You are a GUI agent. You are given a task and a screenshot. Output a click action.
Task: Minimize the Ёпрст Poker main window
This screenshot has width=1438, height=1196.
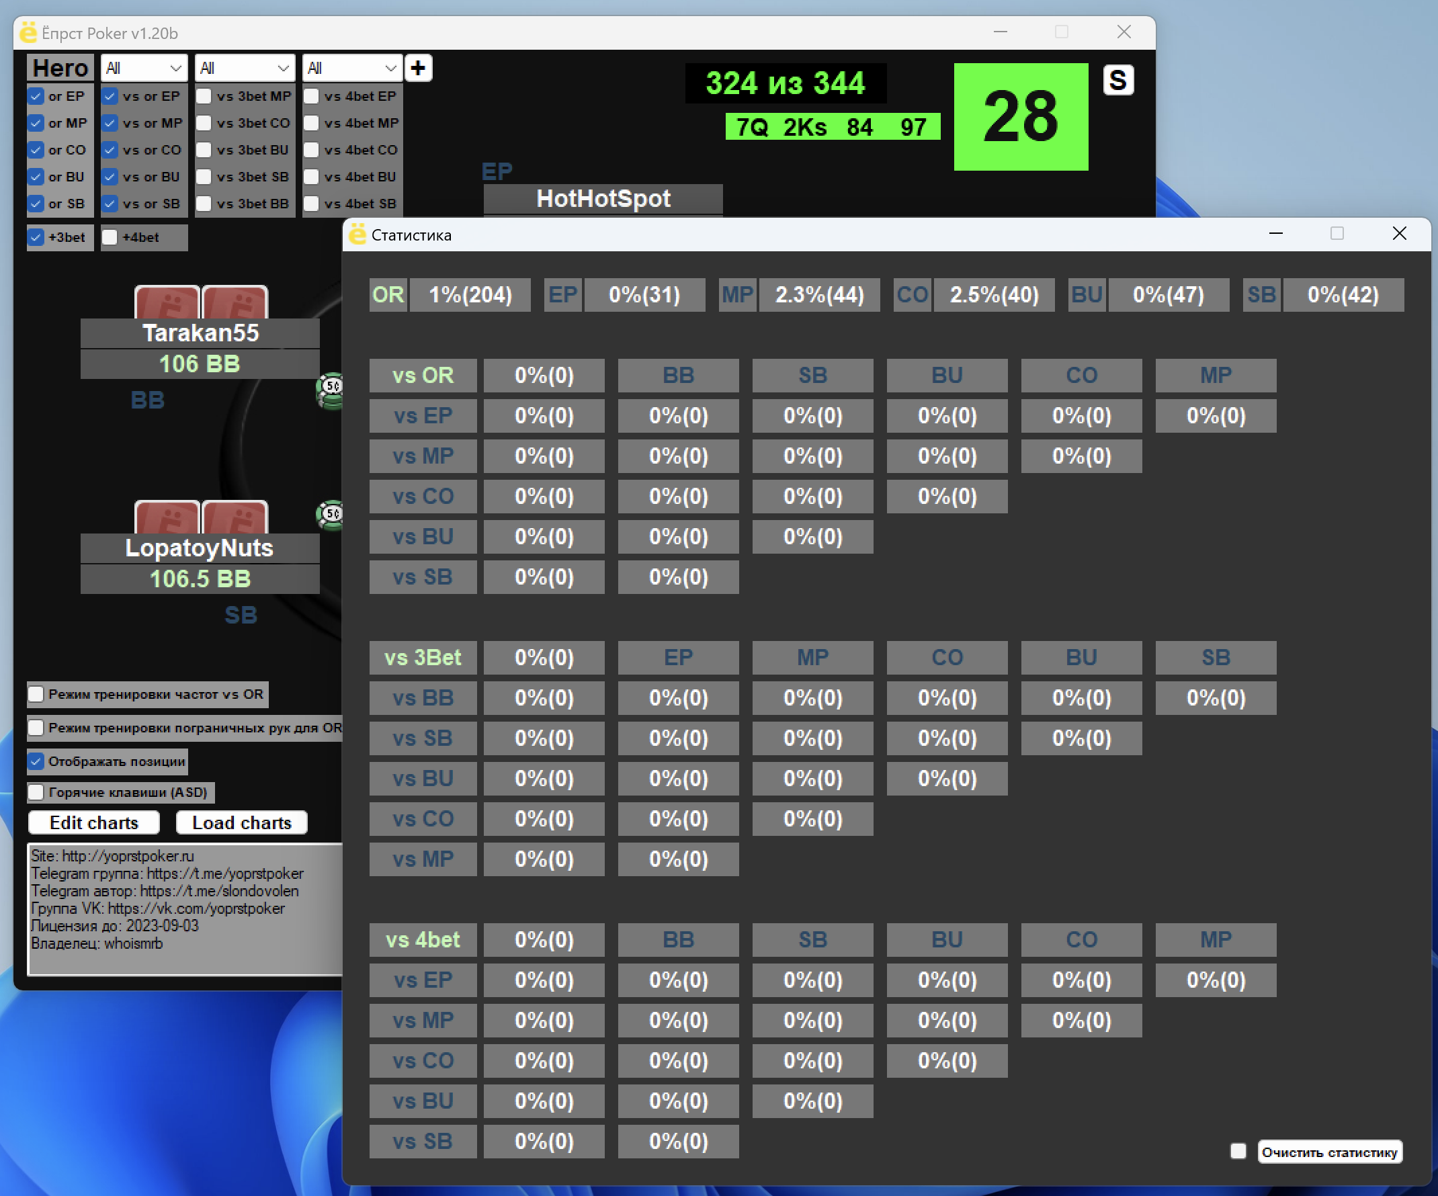(x=1001, y=32)
